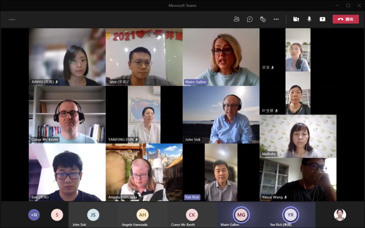This screenshot has width=365, height=228.
Task: Open the meeting chat
Action: pyautogui.click(x=250, y=19)
